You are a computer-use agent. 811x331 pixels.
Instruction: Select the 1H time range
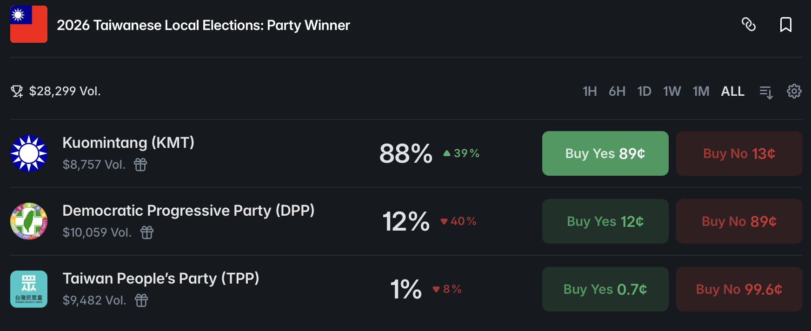(x=590, y=91)
